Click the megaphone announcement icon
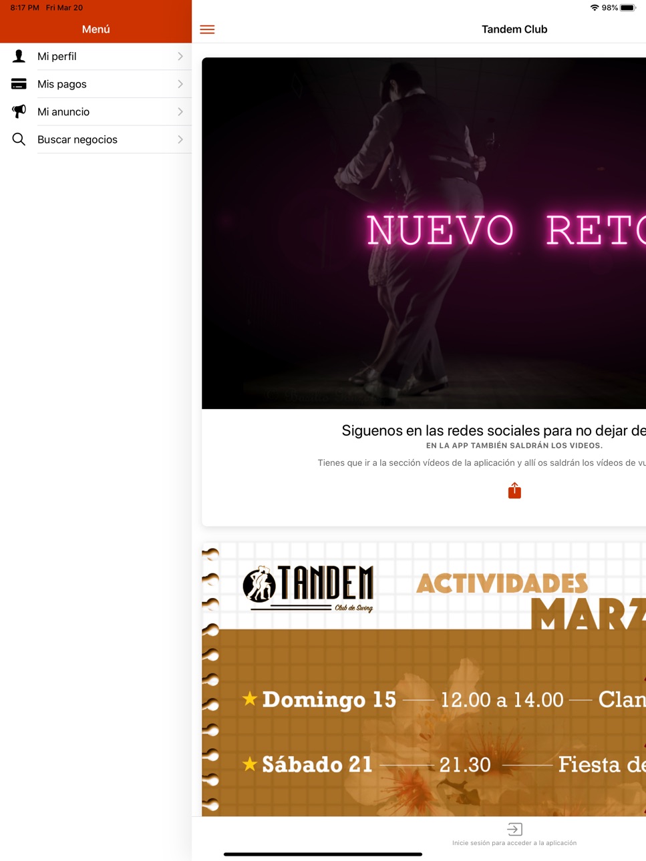 (x=19, y=111)
